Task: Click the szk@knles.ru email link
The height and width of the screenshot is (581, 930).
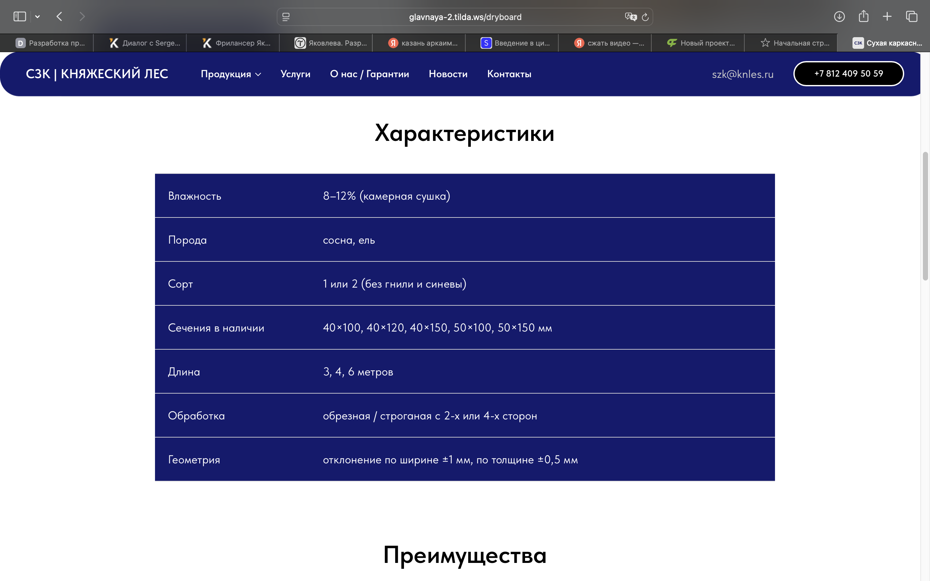Action: 743,74
